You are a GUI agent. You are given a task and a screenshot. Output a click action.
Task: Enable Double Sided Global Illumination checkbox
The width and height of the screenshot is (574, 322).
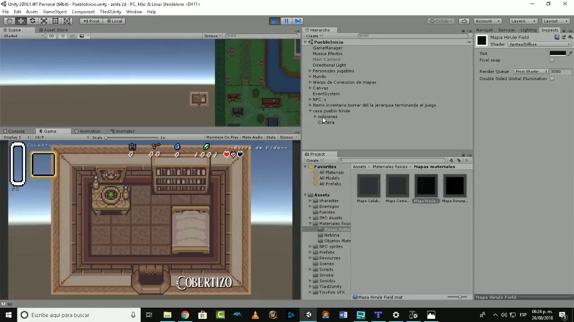(552, 79)
